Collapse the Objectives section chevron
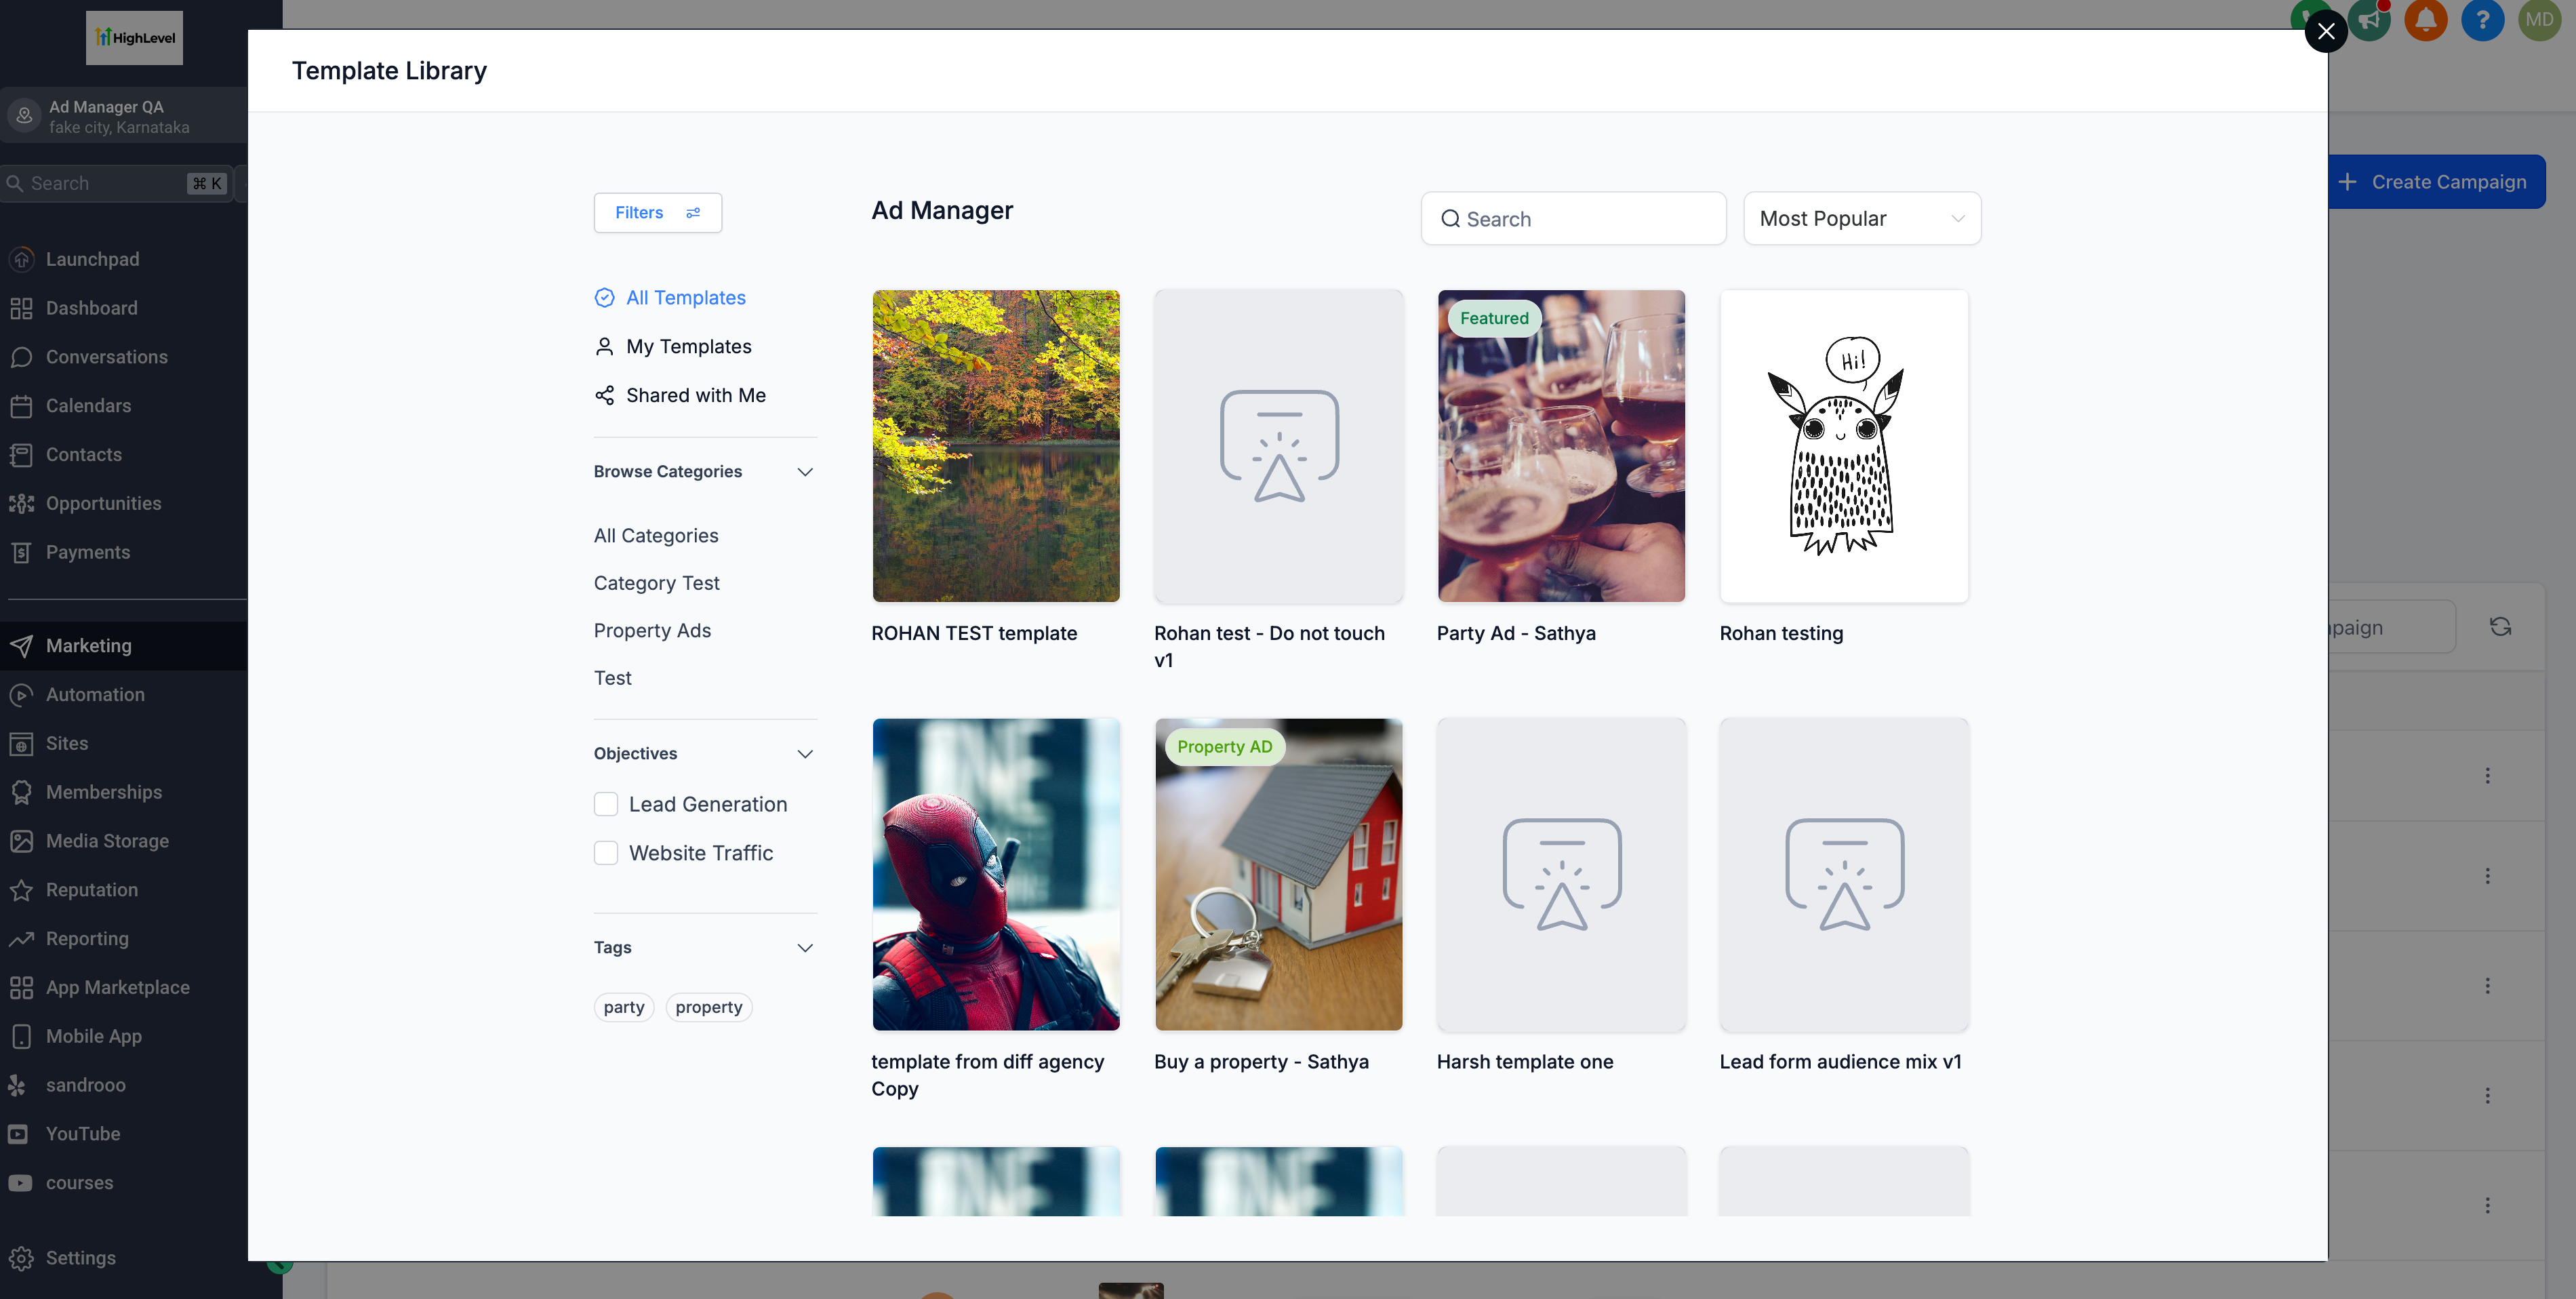This screenshot has width=2576, height=1299. tap(805, 754)
